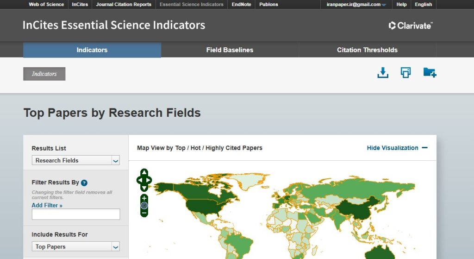Open the Results List Research Fields dropdown
The width and height of the screenshot is (474, 259).
75,160
